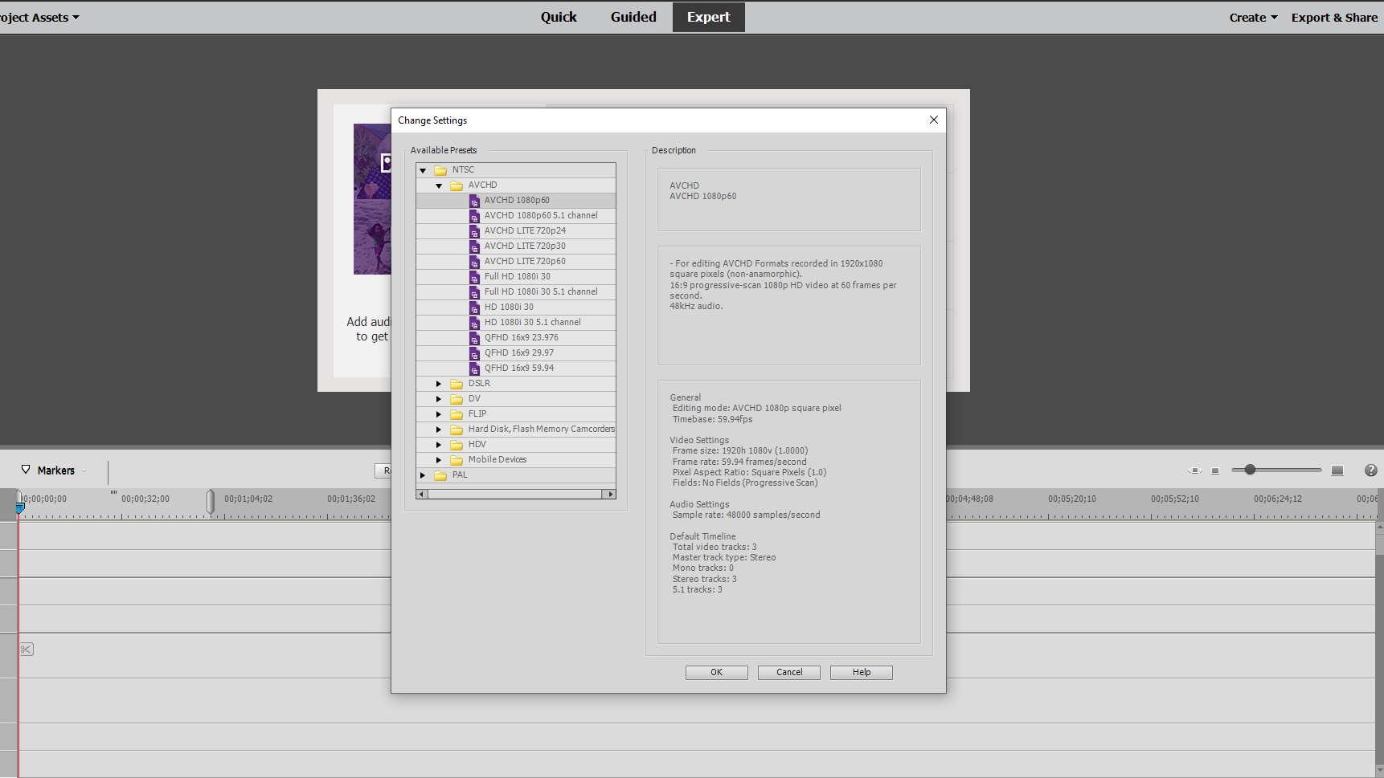Collapse the AVCHD folder

[439, 185]
